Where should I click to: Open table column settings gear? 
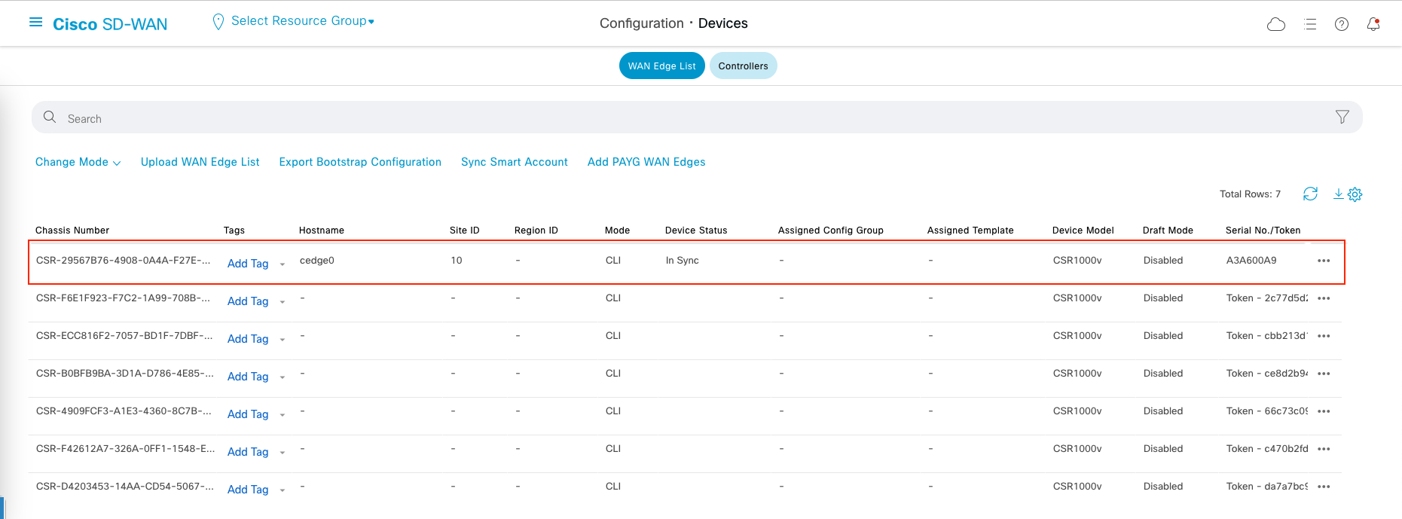click(x=1355, y=194)
